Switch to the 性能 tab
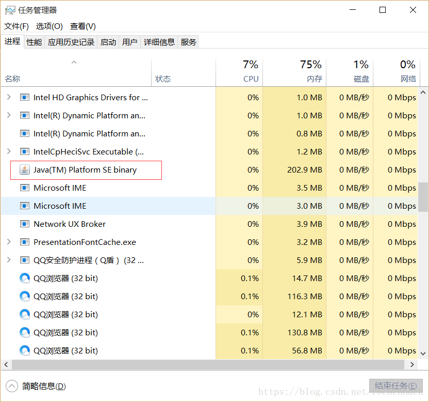Screen dimensions: 429x402 (x=34, y=42)
